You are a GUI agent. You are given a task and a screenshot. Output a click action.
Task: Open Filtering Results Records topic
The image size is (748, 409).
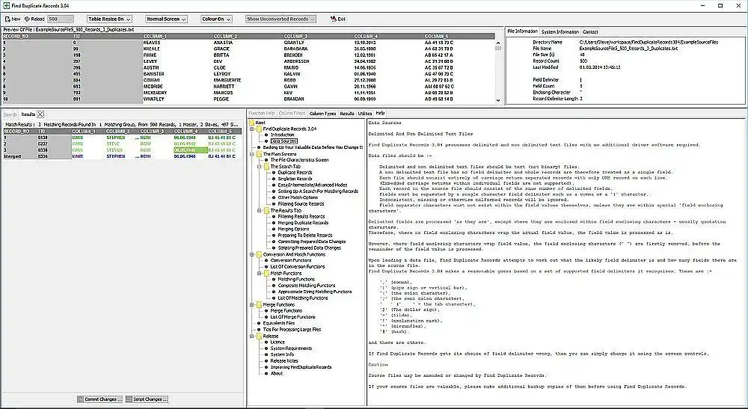click(301, 216)
